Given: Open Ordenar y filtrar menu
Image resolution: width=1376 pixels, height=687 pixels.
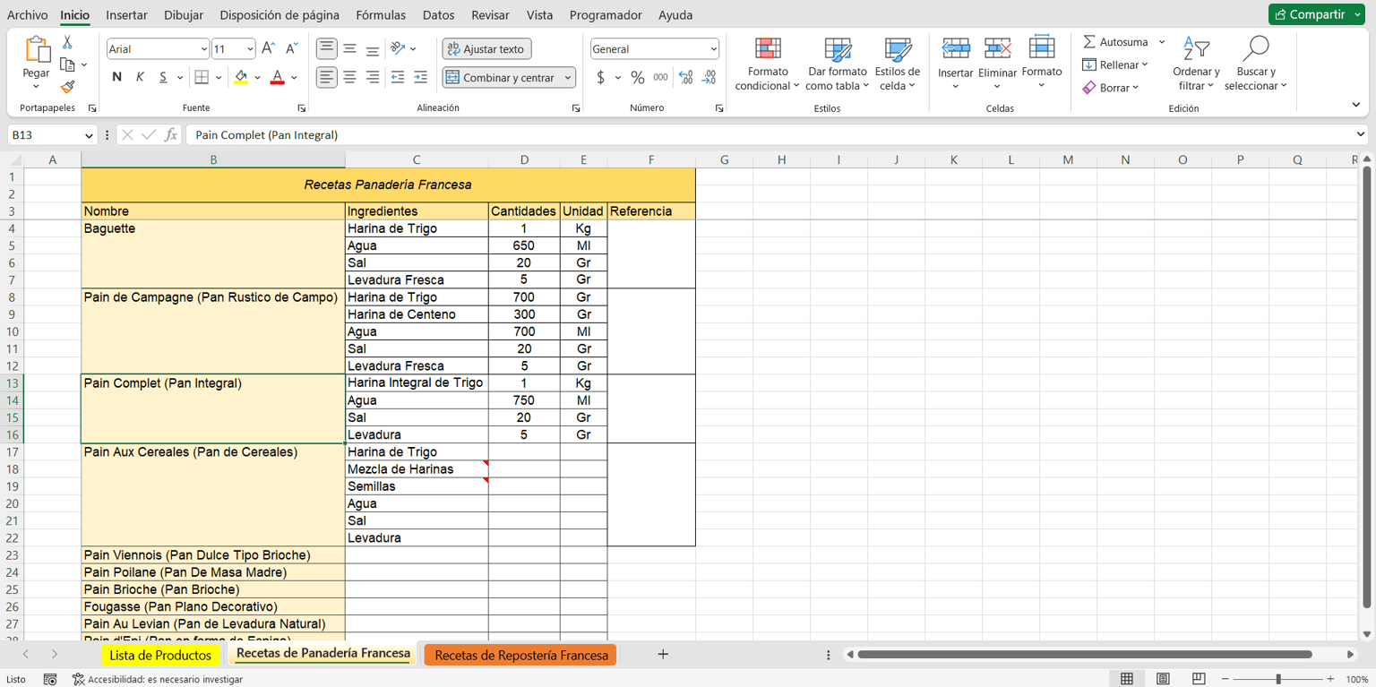Looking at the screenshot, I should click(1196, 64).
